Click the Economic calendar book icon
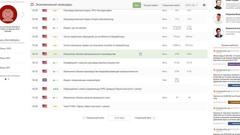This screenshot has height=135, width=240. (32, 4)
